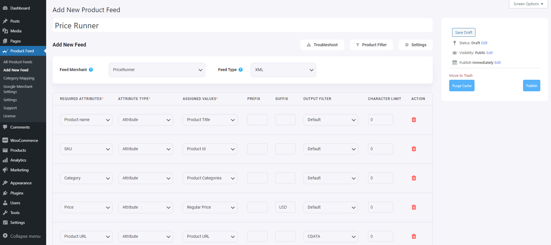Delete the Product name attribute row
Image resolution: width=551 pixels, height=245 pixels.
tap(414, 120)
